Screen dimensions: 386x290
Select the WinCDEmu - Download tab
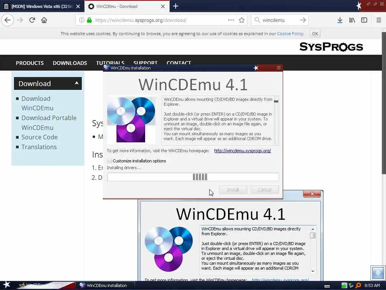(x=127, y=6)
